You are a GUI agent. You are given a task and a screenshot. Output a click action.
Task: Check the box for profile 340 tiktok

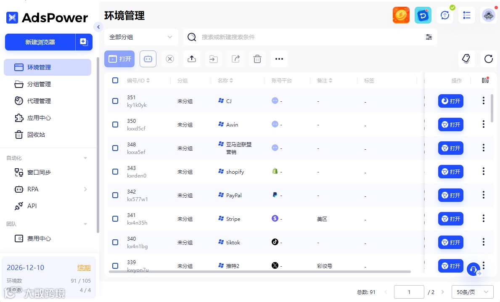point(115,242)
